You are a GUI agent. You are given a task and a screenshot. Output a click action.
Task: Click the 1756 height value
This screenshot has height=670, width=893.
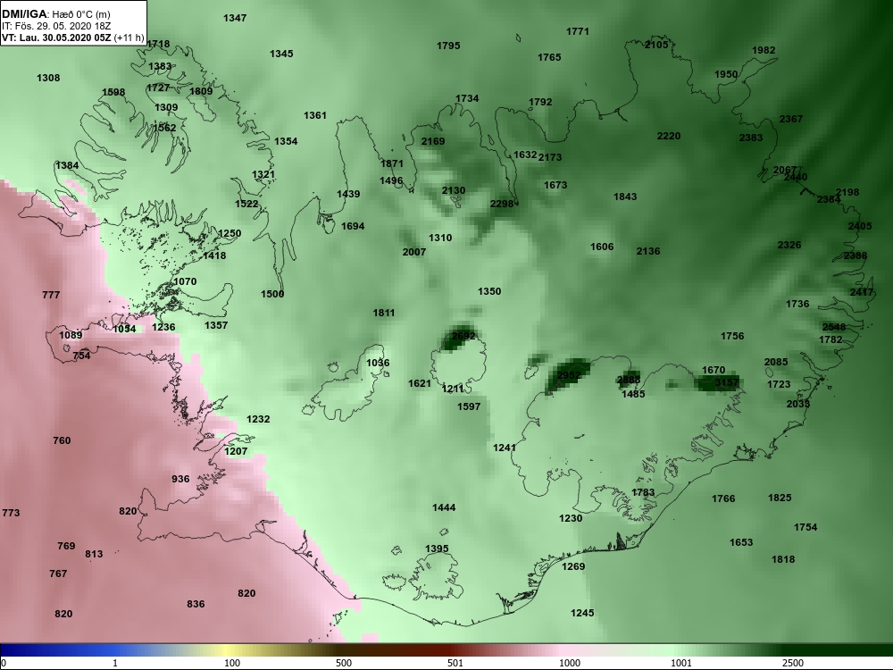[x=732, y=336]
